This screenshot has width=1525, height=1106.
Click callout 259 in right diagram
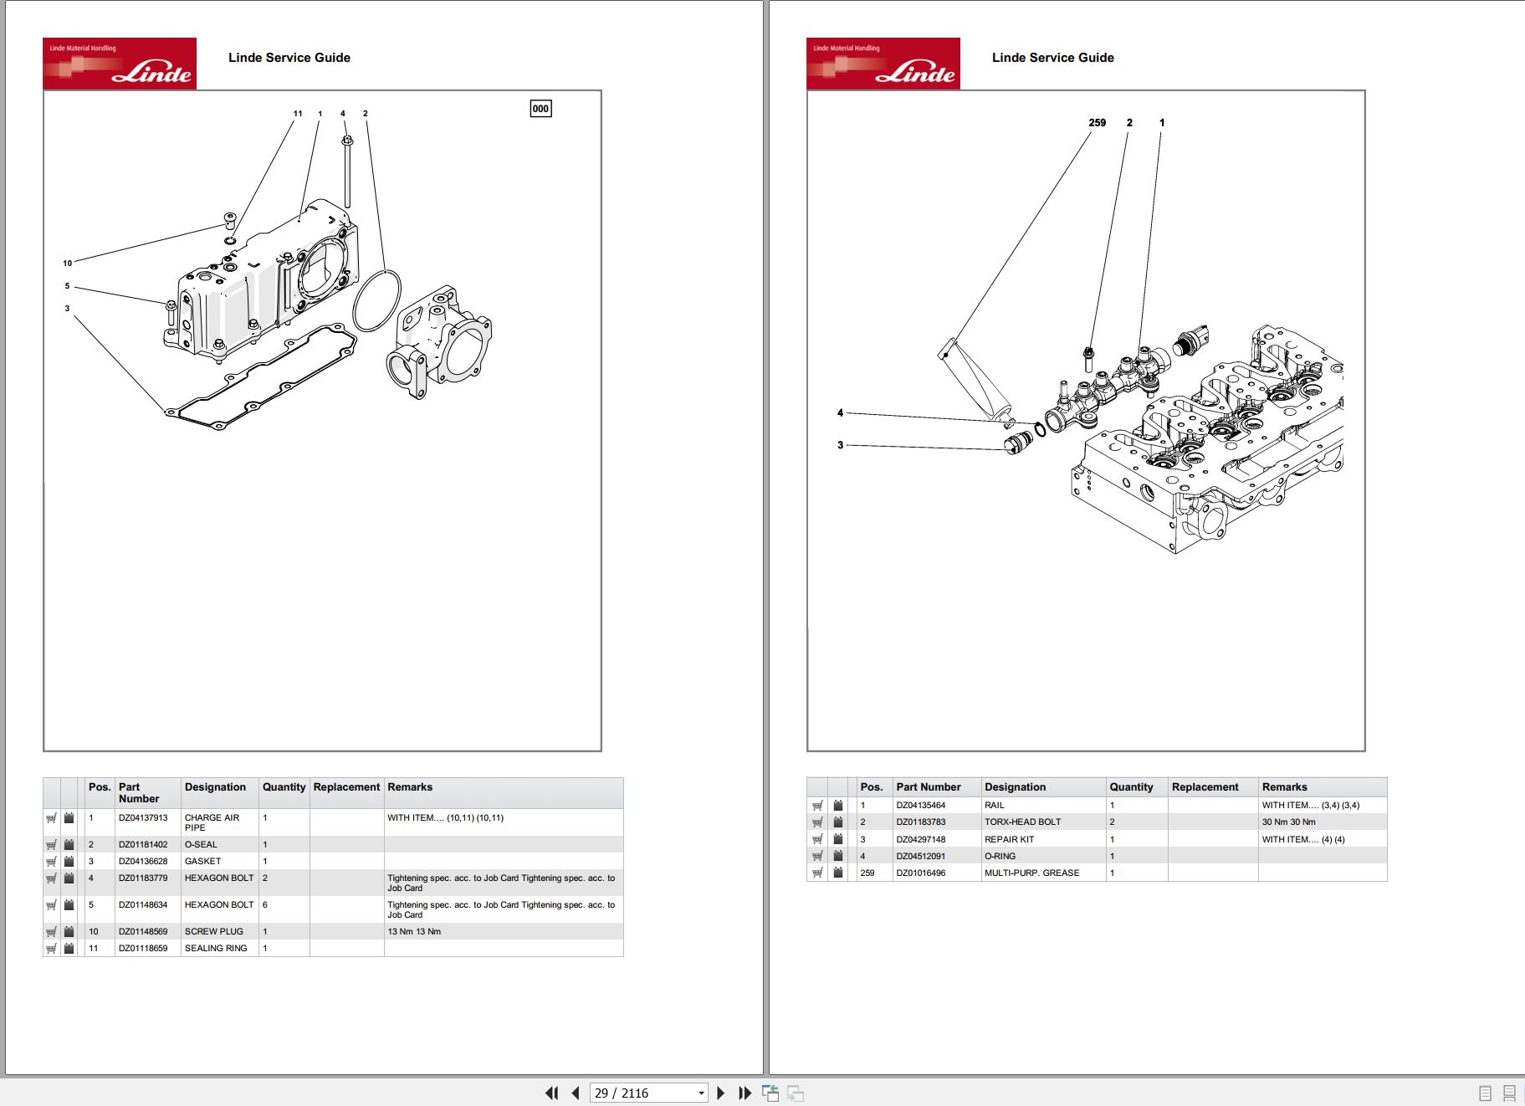(1098, 123)
